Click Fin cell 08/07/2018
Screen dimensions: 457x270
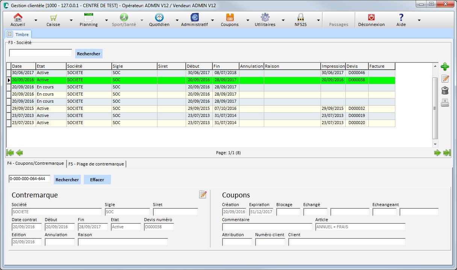[226, 73]
